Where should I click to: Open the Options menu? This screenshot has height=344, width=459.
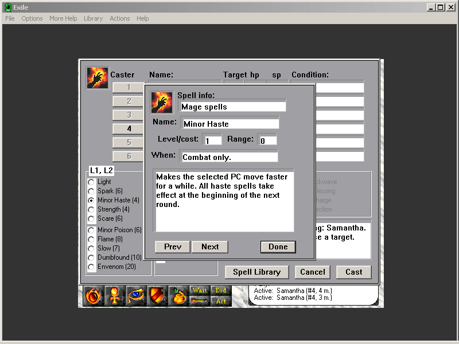pyautogui.click(x=32, y=18)
